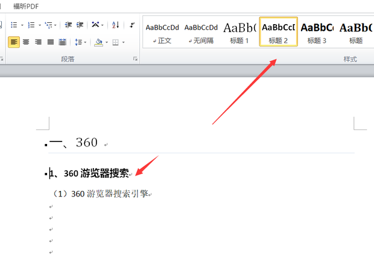Image resolution: width=374 pixels, height=259 pixels.
Task: Click the multilevel list icon
Action: point(49,25)
